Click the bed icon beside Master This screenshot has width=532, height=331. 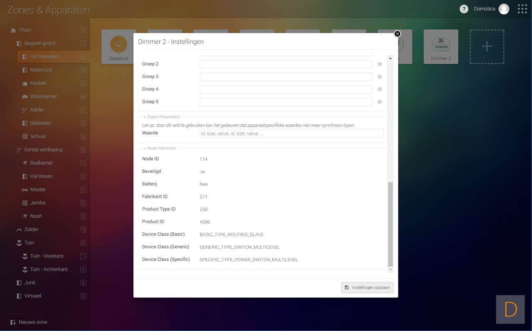tap(25, 190)
